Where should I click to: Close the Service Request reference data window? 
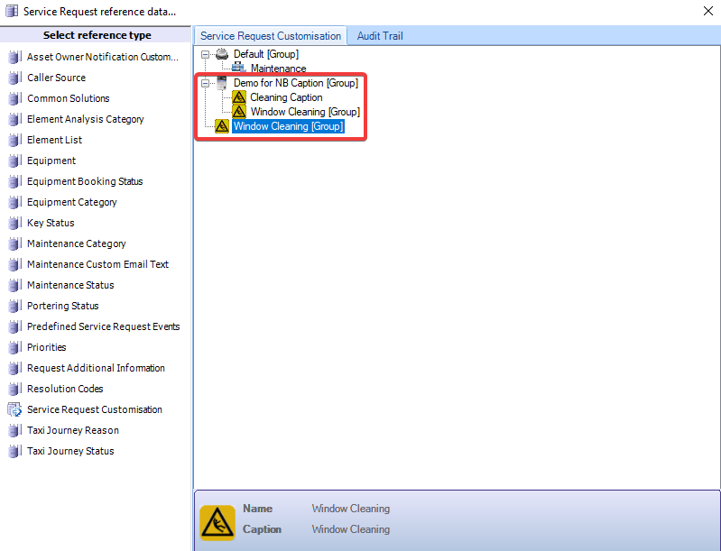point(707,11)
